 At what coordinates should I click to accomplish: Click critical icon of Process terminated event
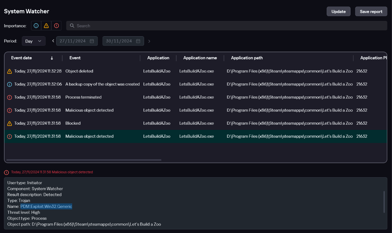[9, 97]
